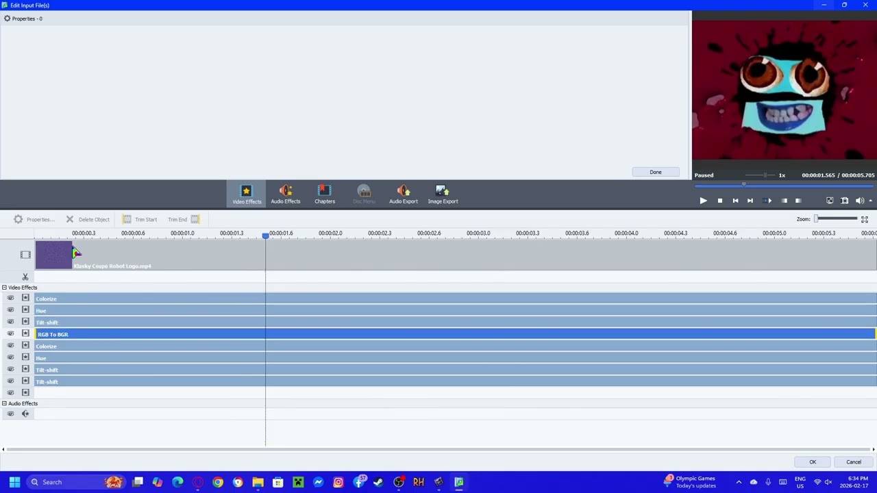
Task: Open Microsoft Edge from the taskbar
Action: click(x=177, y=482)
